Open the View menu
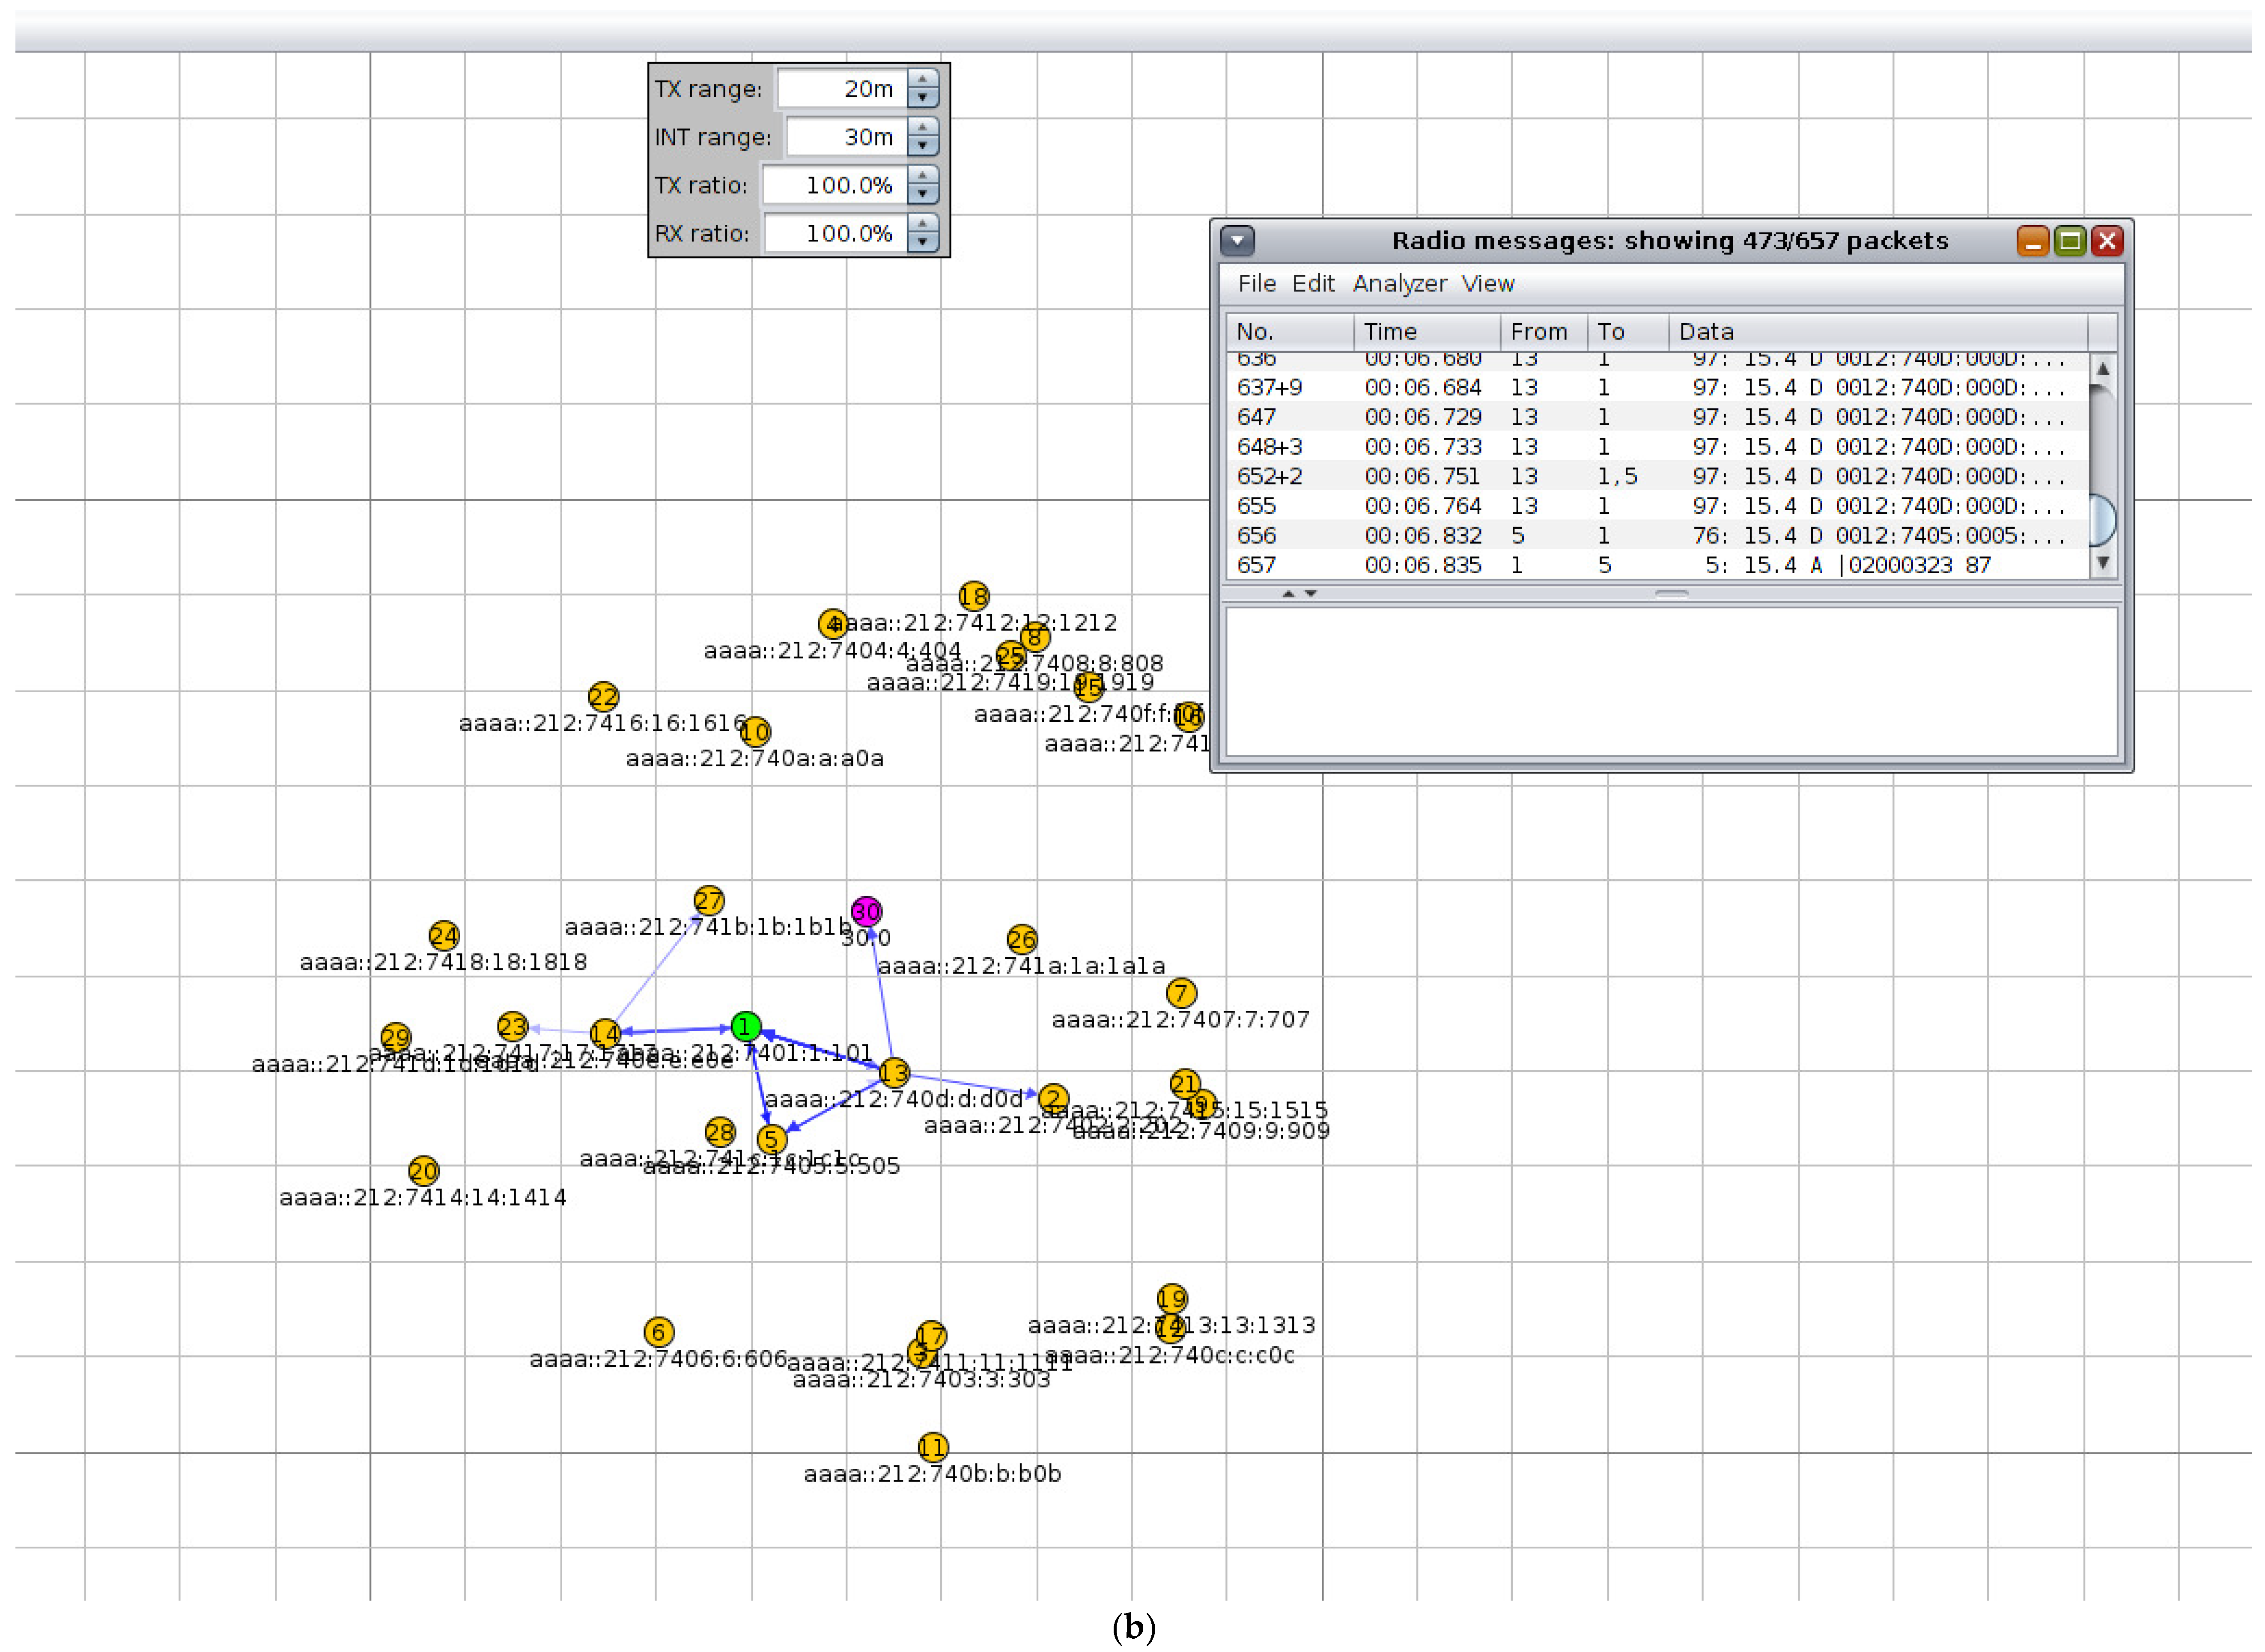The image size is (2265, 1652). [1487, 284]
